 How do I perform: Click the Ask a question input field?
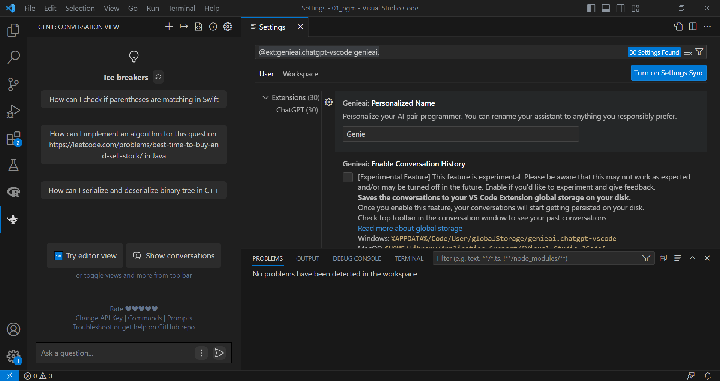tap(112, 353)
